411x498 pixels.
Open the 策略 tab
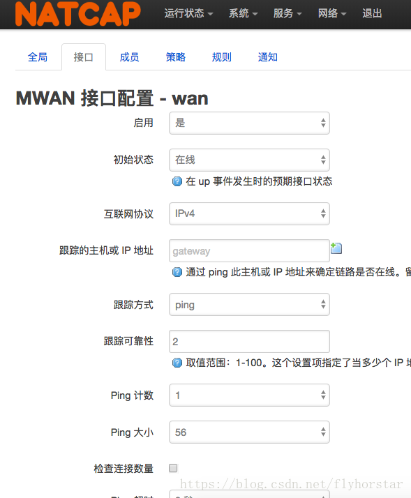pyautogui.click(x=175, y=57)
